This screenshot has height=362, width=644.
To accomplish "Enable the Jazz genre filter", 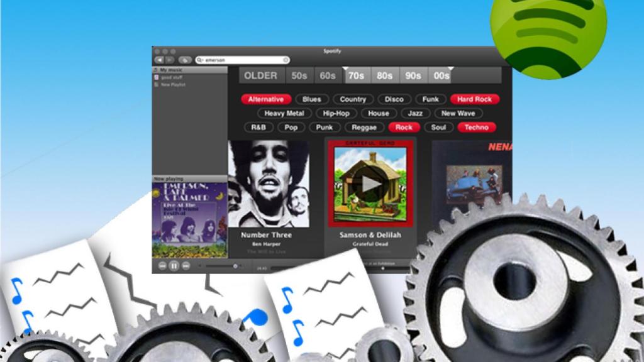I will (415, 113).
